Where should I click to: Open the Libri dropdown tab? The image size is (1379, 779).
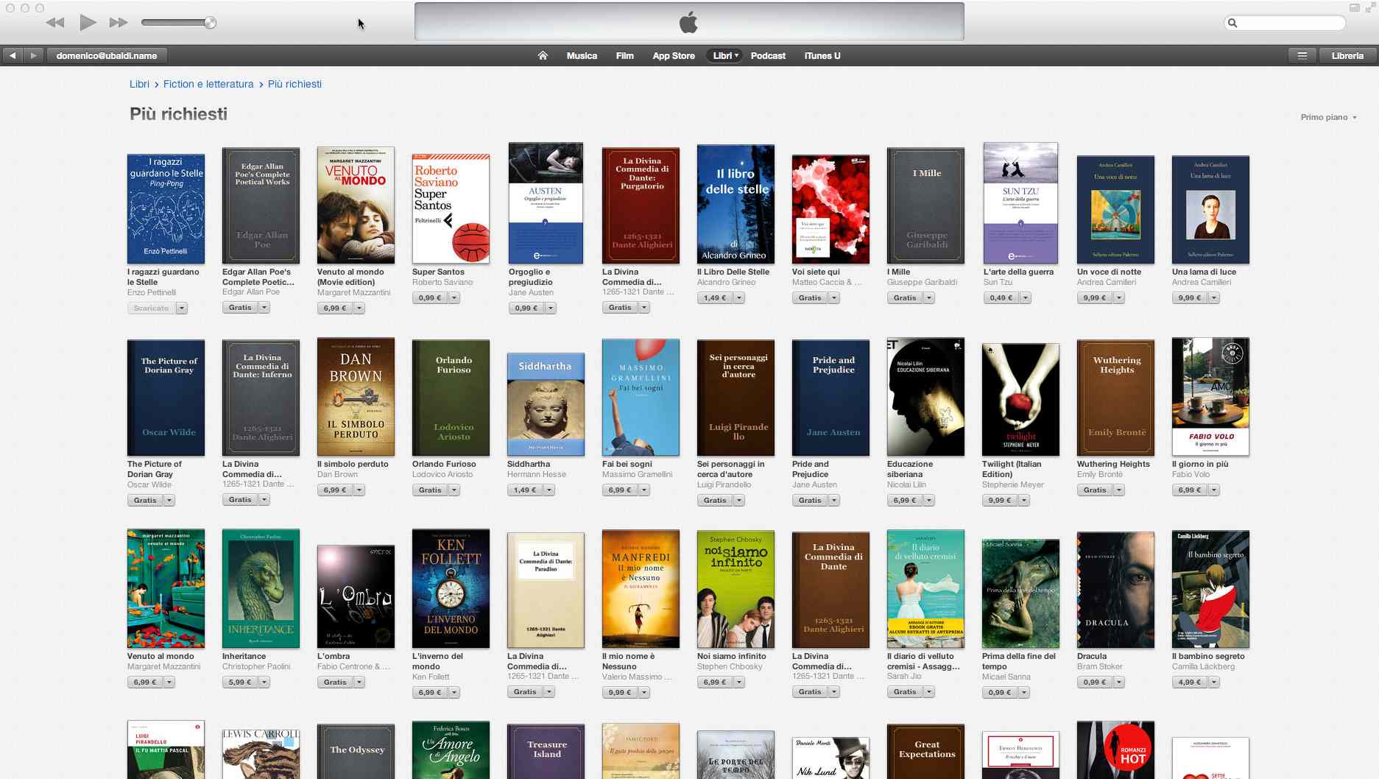pos(725,55)
